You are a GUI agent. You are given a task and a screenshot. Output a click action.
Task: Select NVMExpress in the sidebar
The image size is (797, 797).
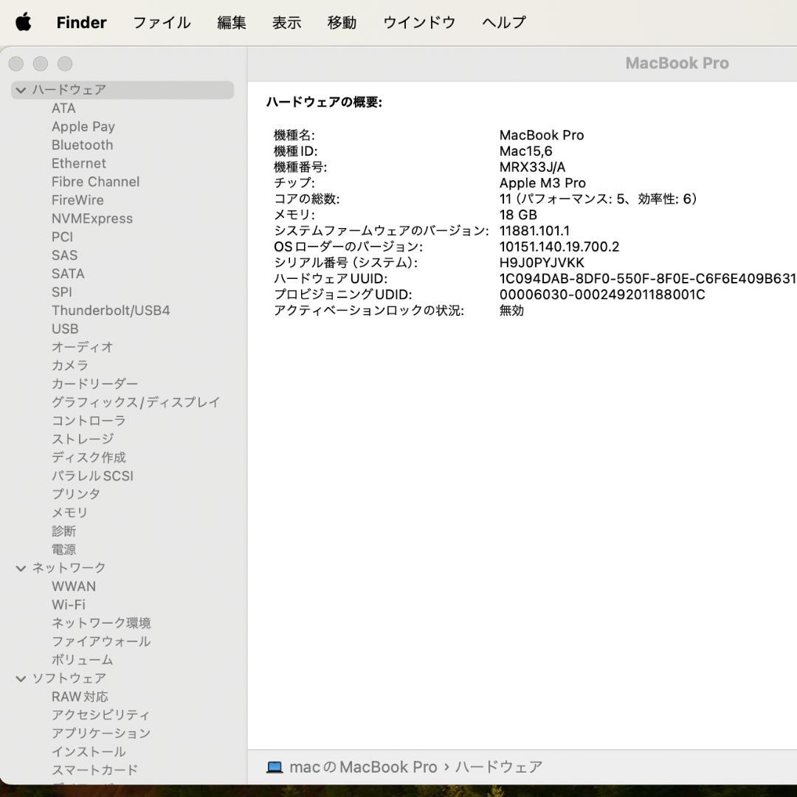[x=92, y=218]
